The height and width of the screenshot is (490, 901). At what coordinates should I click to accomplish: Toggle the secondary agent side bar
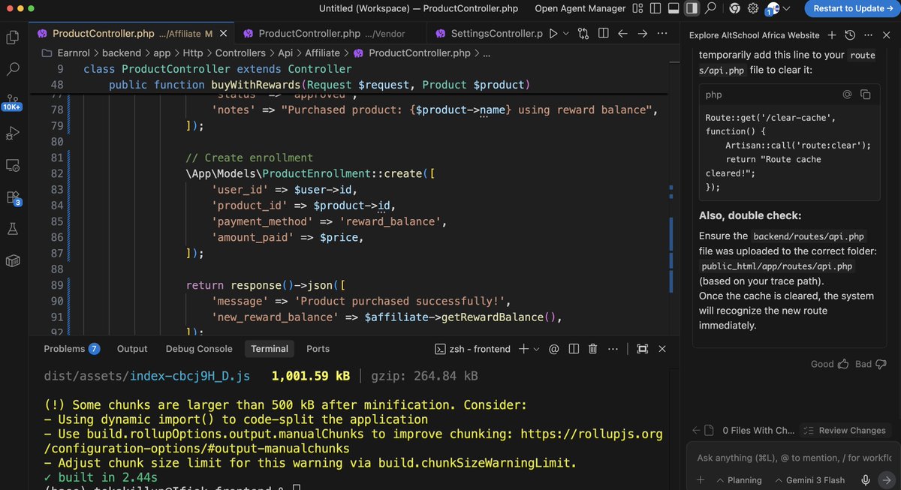click(x=692, y=8)
